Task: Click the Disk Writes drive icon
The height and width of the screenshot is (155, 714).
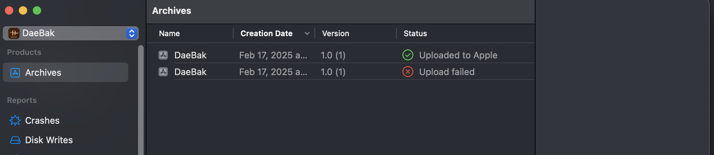Action: (x=15, y=140)
